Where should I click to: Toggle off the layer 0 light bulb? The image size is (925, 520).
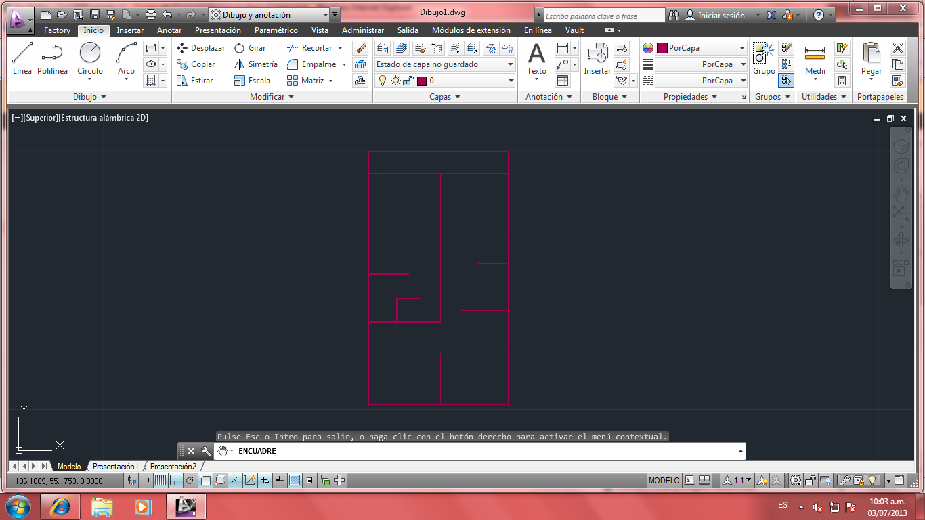(x=383, y=80)
